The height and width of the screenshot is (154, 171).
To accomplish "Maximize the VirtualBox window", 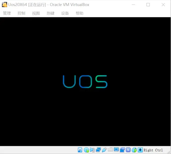I will point(148,5).
